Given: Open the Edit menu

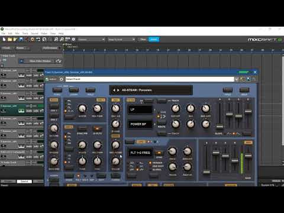Looking at the screenshot, I should [x=10, y=34].
